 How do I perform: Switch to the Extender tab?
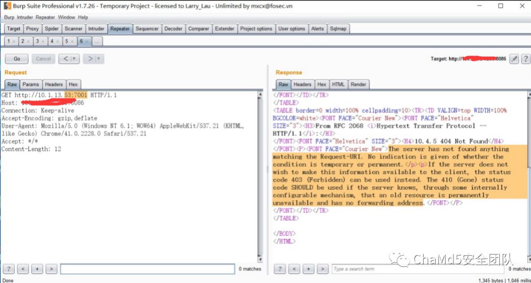click(x=225, y=29)
